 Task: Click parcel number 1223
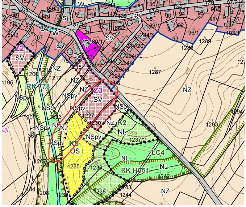[x=56, y=117]
